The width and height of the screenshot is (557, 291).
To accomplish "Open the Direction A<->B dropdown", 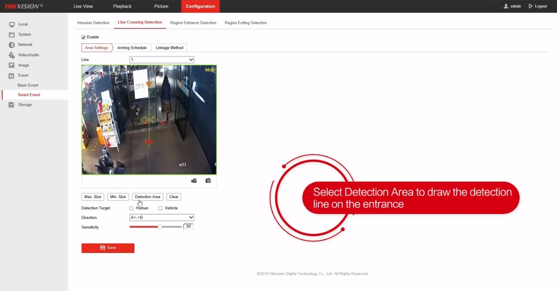I will coord(162,217).
